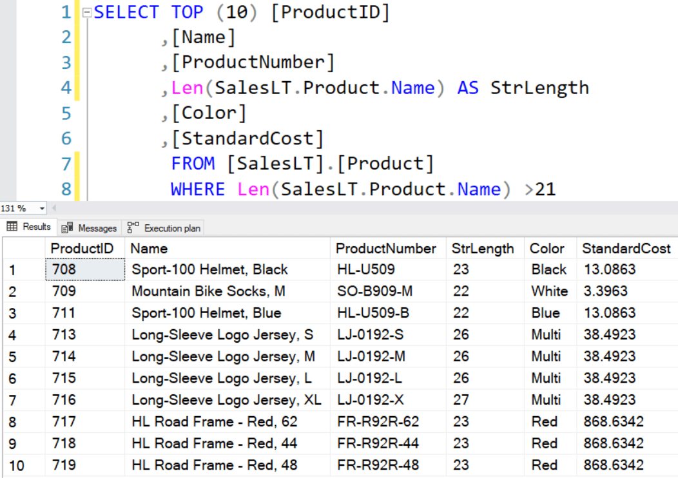Place cursor on FROM keyword in line 7
This screenshot has width=678, height=478.
tap(193, 164)
